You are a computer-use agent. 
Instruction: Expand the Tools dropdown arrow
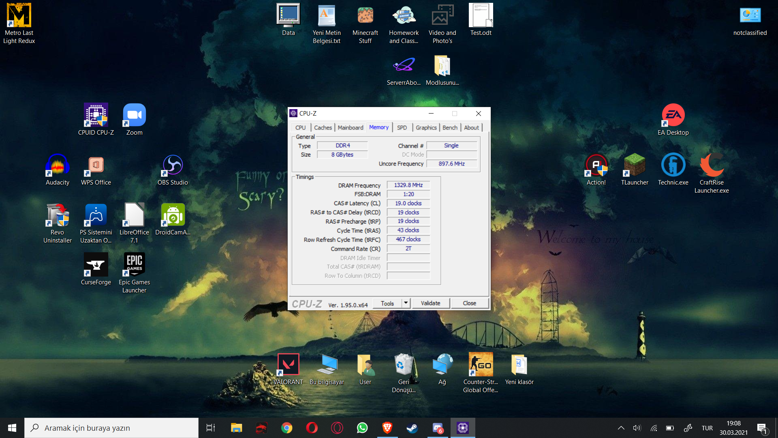(406, 303)
